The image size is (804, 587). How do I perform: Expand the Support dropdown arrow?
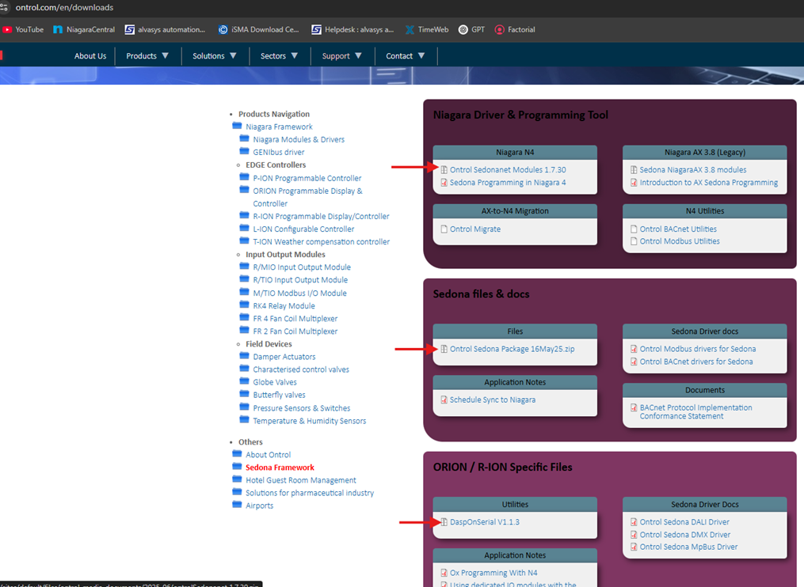point(358,56)
